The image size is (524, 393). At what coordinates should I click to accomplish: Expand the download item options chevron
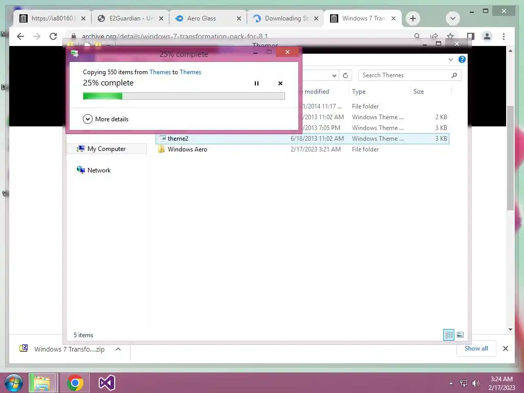pyautogui.click(x=118, y=349)
